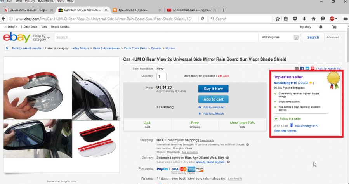Click the store icon next to huaxinfang1115
The width and height of the screenshot is (349, 184).
tap(292, 125)
